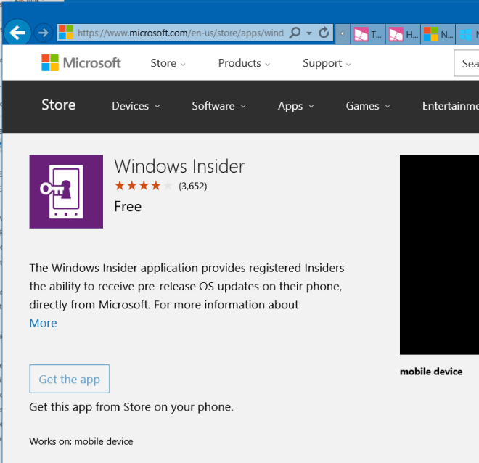Switch to the browser tab labeled H...
This screenshot has height=463, width=479.
pyautogui.click(x=403, y=35)
